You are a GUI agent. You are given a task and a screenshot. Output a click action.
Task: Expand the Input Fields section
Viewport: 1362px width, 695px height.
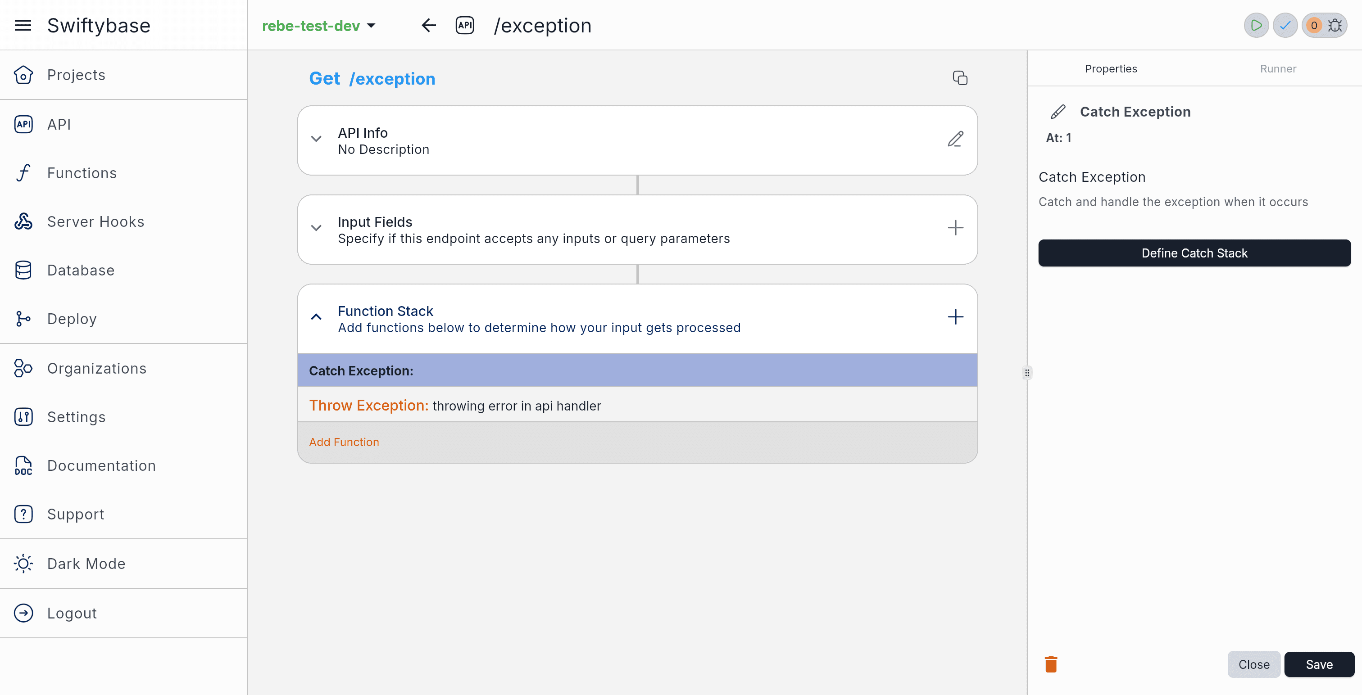point(316,228)
